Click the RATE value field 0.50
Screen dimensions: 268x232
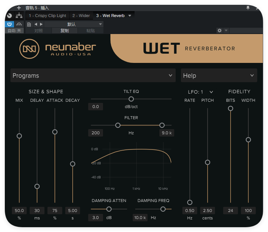click(x=190, y=211)
